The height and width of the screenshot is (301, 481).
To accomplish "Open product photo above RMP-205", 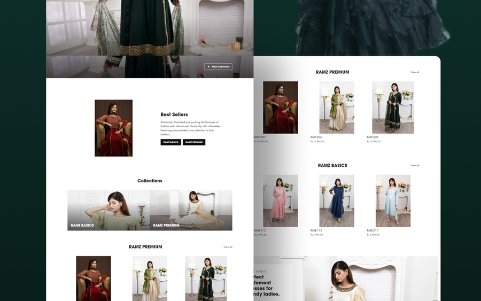I will click(337, 107).
